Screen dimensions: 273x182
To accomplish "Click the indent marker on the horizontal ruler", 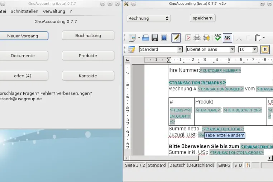I will tap(168, 60).
